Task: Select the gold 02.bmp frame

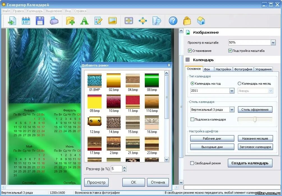Action: (x=114, y=80)
